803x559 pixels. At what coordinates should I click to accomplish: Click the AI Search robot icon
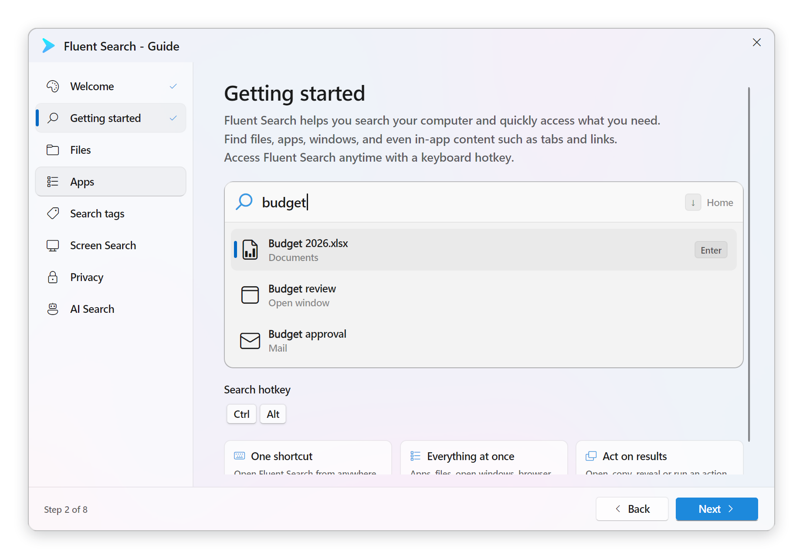pyautogui.click(x=53, y=309)
